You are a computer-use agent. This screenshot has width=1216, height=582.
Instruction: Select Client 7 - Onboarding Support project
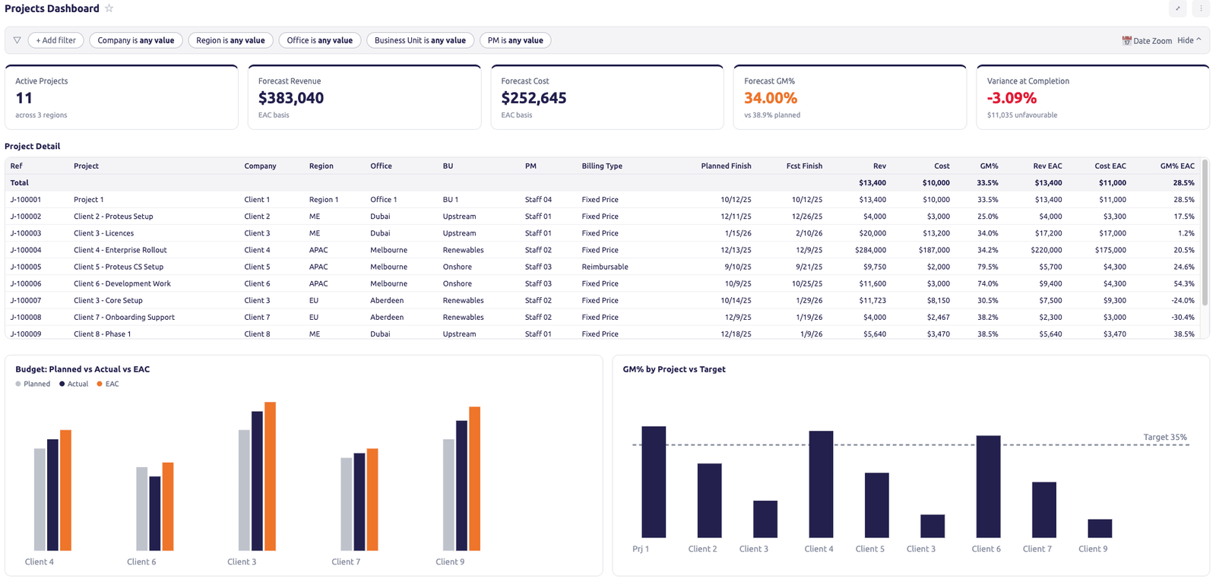point(124,317)
